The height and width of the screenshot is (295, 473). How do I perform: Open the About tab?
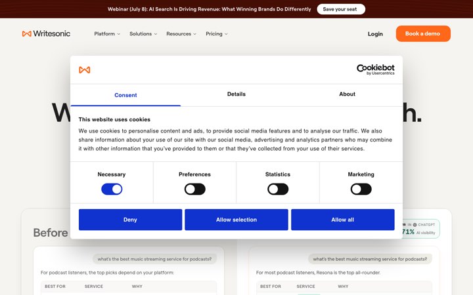pyautogui.click(x=347, y=94)
